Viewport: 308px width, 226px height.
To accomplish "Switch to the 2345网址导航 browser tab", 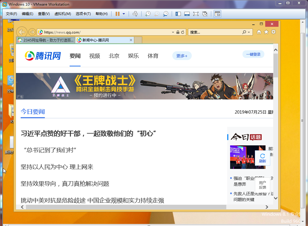I will click(46, 40).
